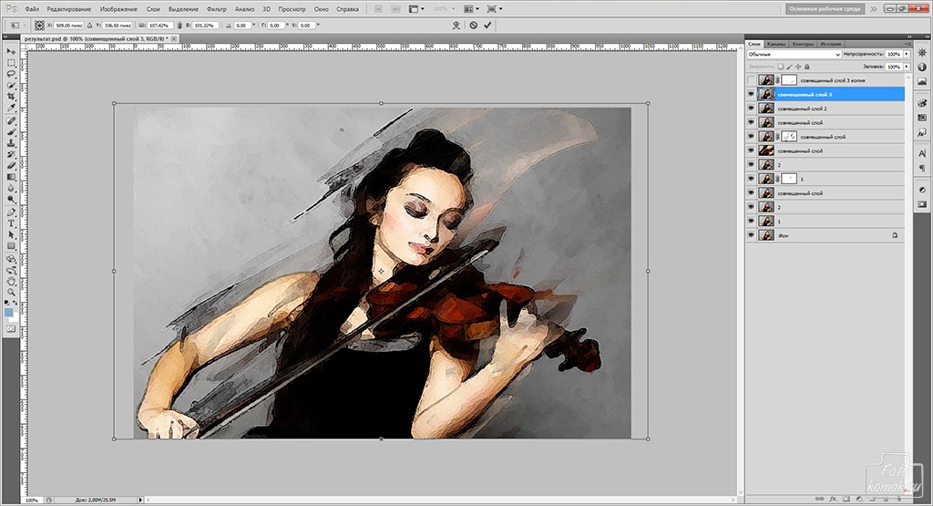
Task: Select the Hand tool
Action: [11, 281]
